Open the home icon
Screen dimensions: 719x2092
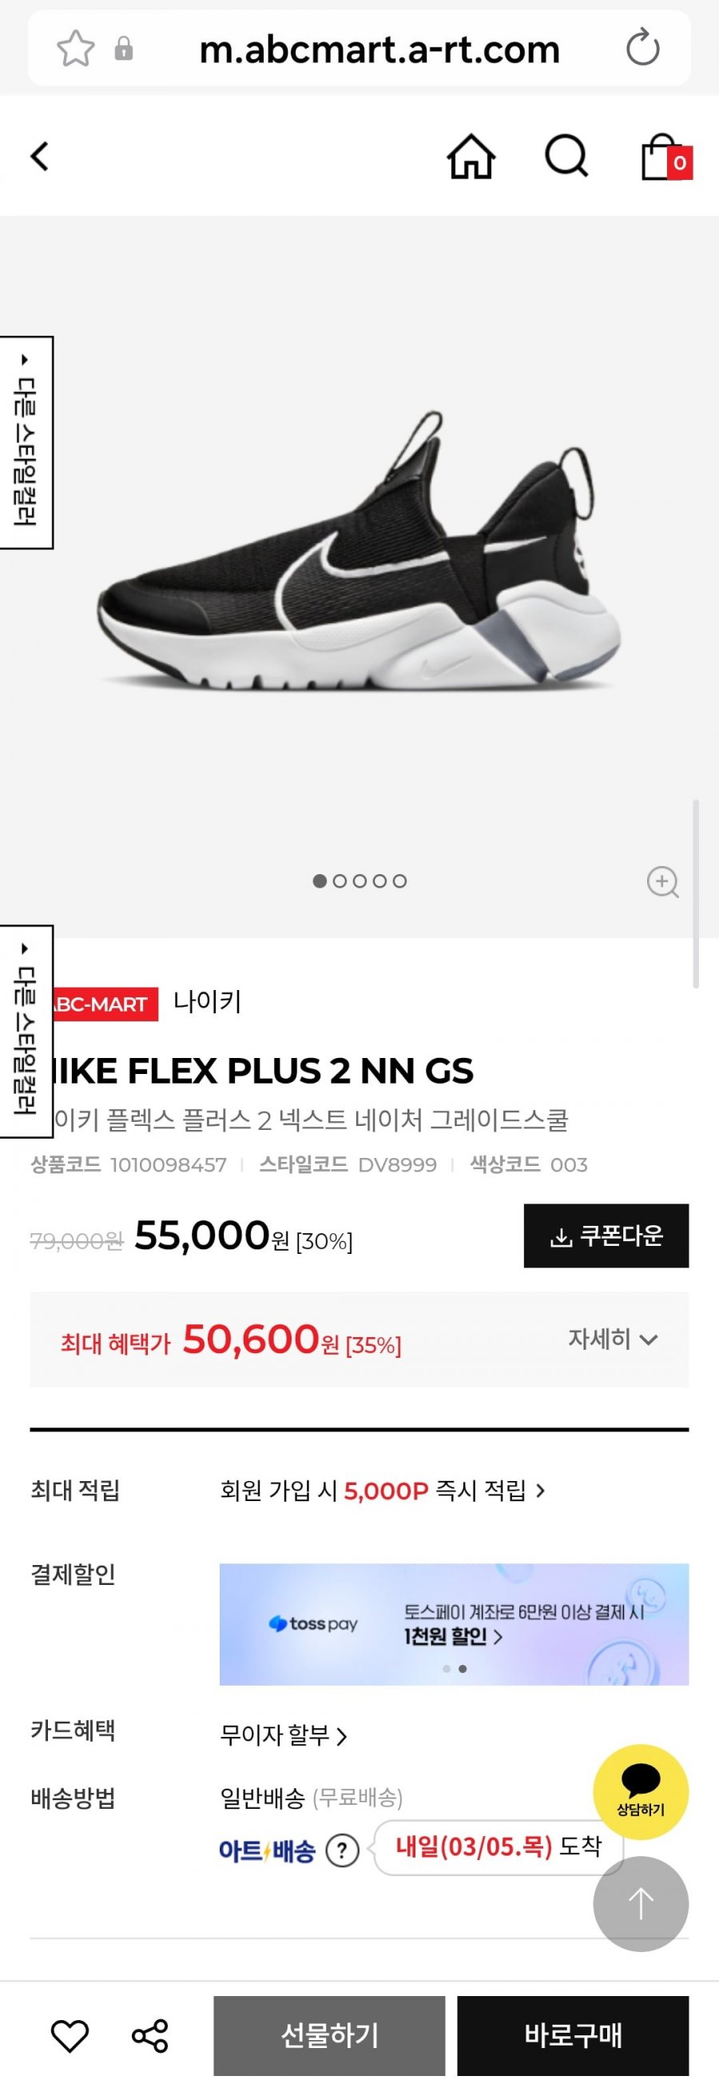471,156
